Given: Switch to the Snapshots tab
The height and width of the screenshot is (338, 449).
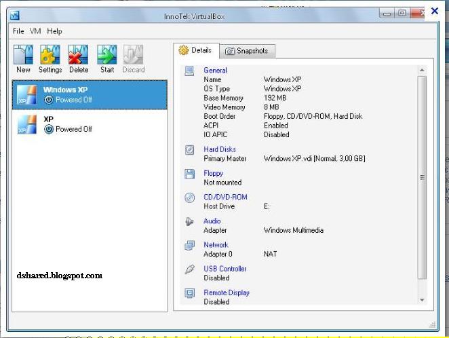Looking at the screenshot, I should [x=248, y=52].
